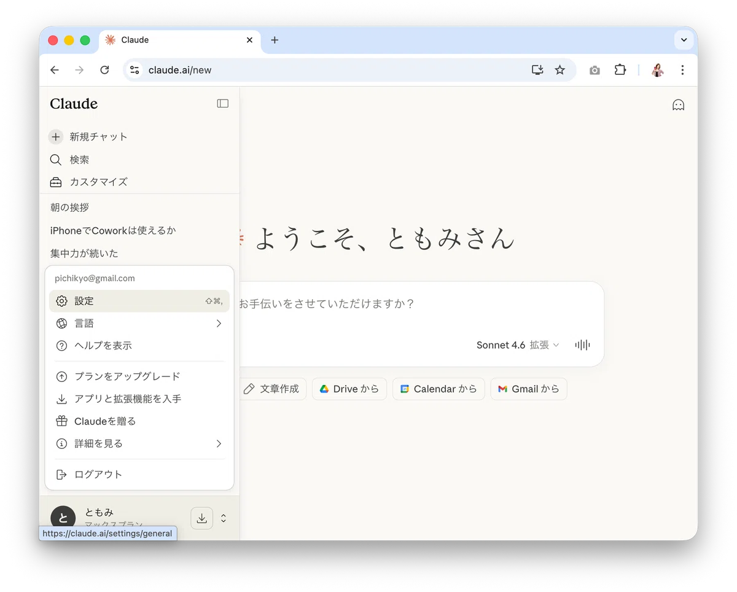The image size is (737, 592).
Task: Click Calendar から suggestion chip
Action: point(439,389)
